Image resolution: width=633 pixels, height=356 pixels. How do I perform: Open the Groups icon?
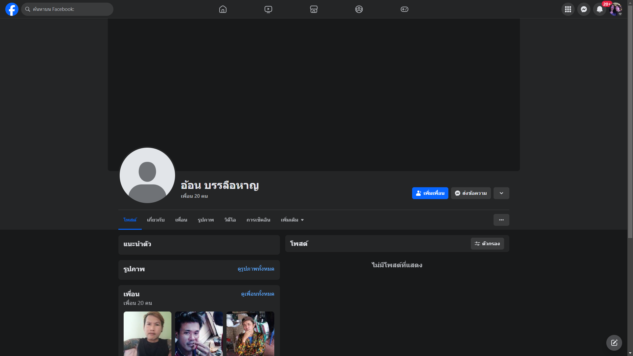click(359, 9)
